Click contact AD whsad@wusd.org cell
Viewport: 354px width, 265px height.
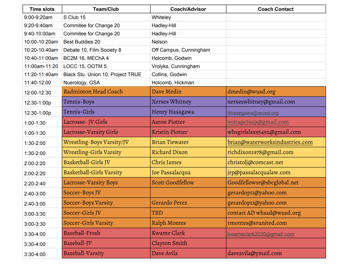click(x=276, y=213)
